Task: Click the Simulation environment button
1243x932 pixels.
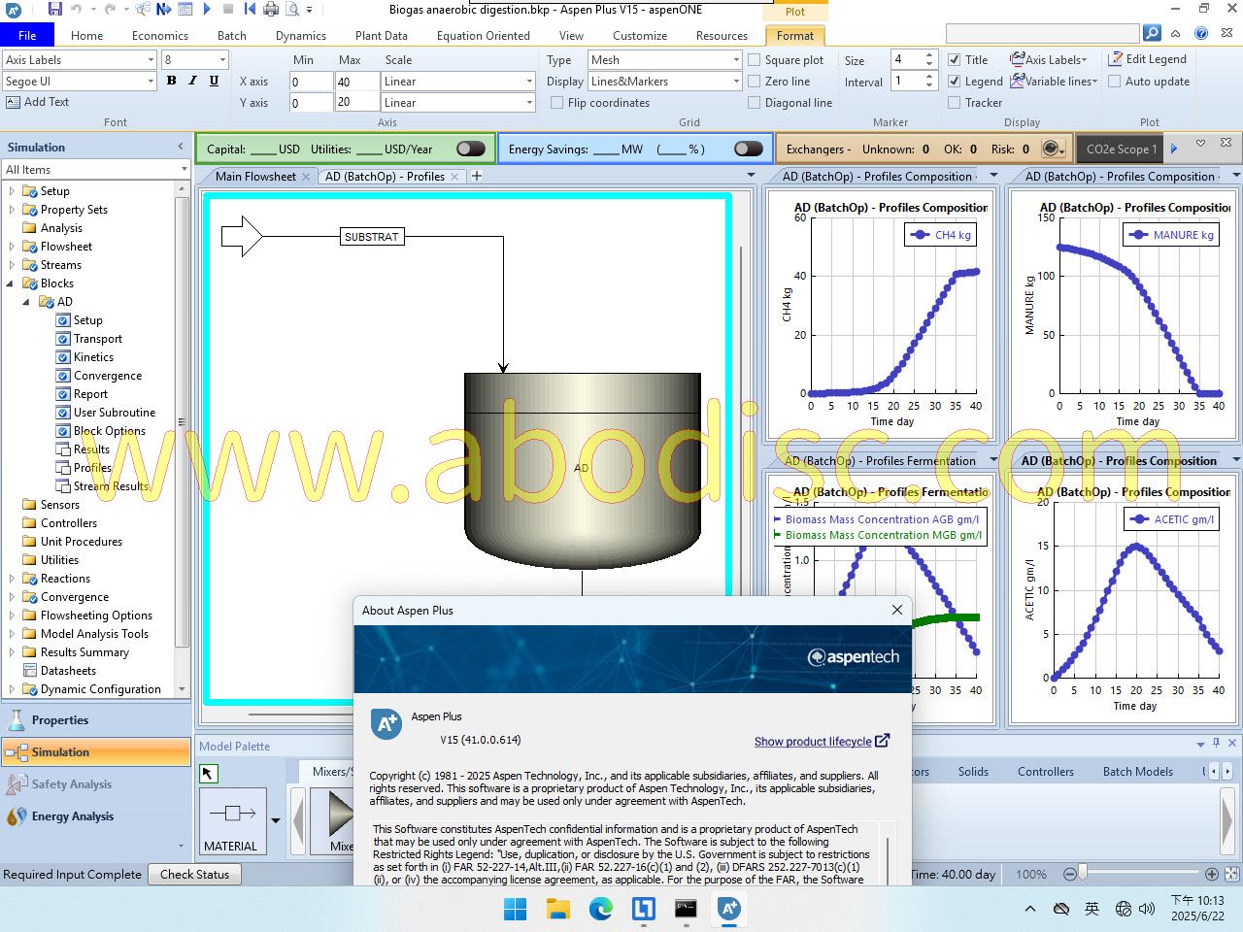Action: pyautogui.click(x=95, y=752)
